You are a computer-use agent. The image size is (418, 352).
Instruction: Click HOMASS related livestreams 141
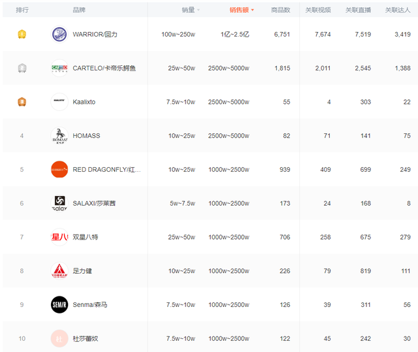pyautogui.click(x=366, y=136)
